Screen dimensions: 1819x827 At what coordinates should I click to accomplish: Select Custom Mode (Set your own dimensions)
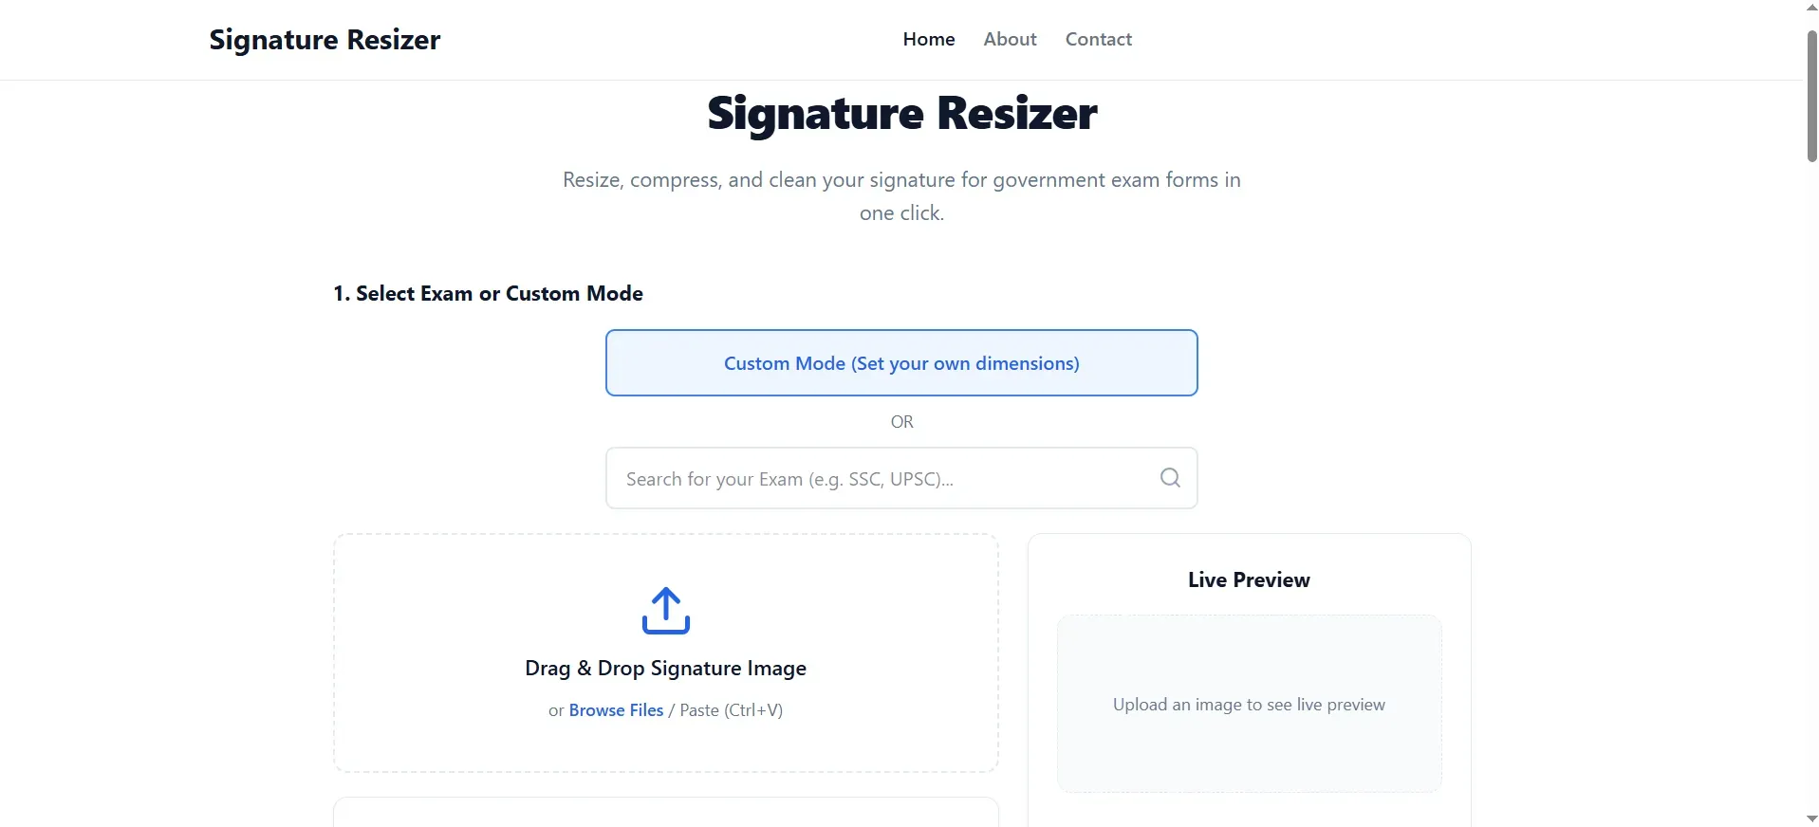click(901, 363)
